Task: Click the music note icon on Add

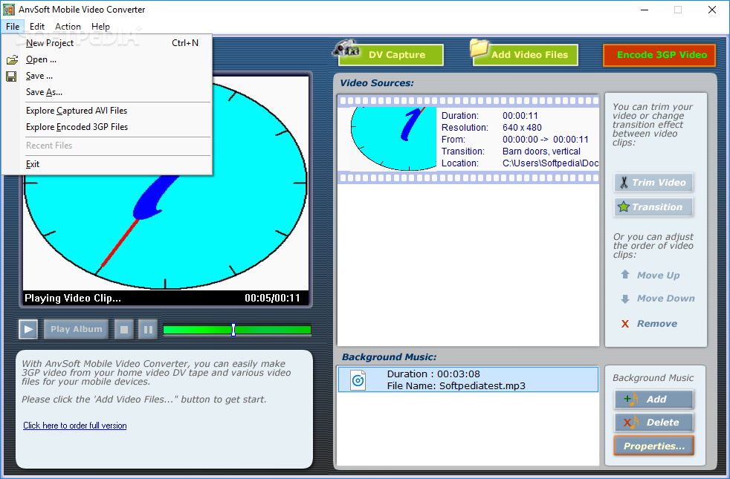Action: 631,399
